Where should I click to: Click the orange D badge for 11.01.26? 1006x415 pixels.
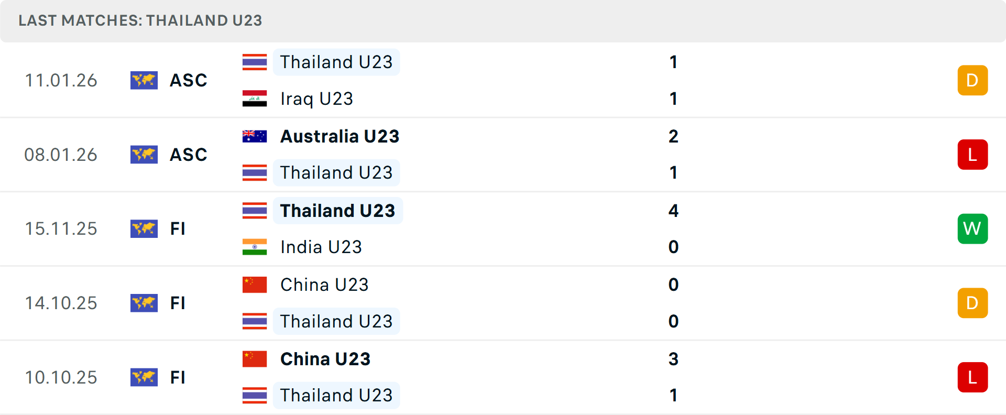972,80
